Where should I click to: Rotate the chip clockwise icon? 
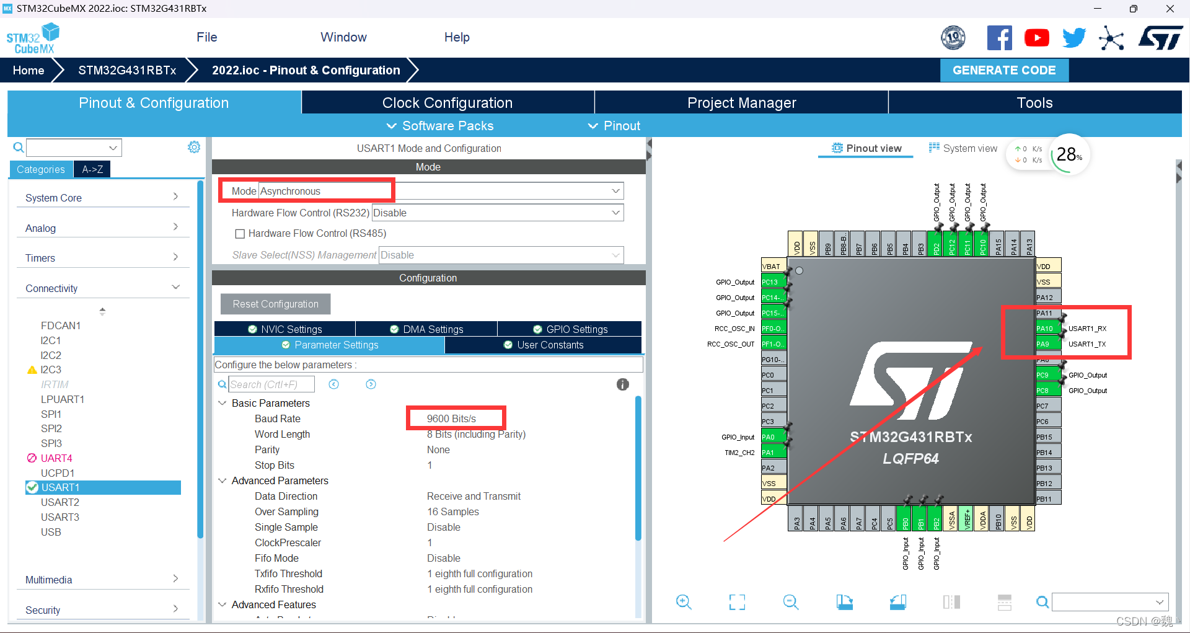click(x=844, y=602)
